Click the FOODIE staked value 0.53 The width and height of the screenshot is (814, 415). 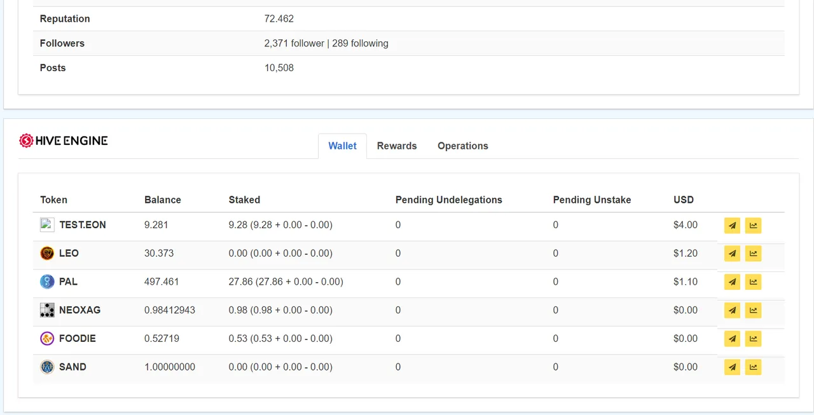pos(280,339)
